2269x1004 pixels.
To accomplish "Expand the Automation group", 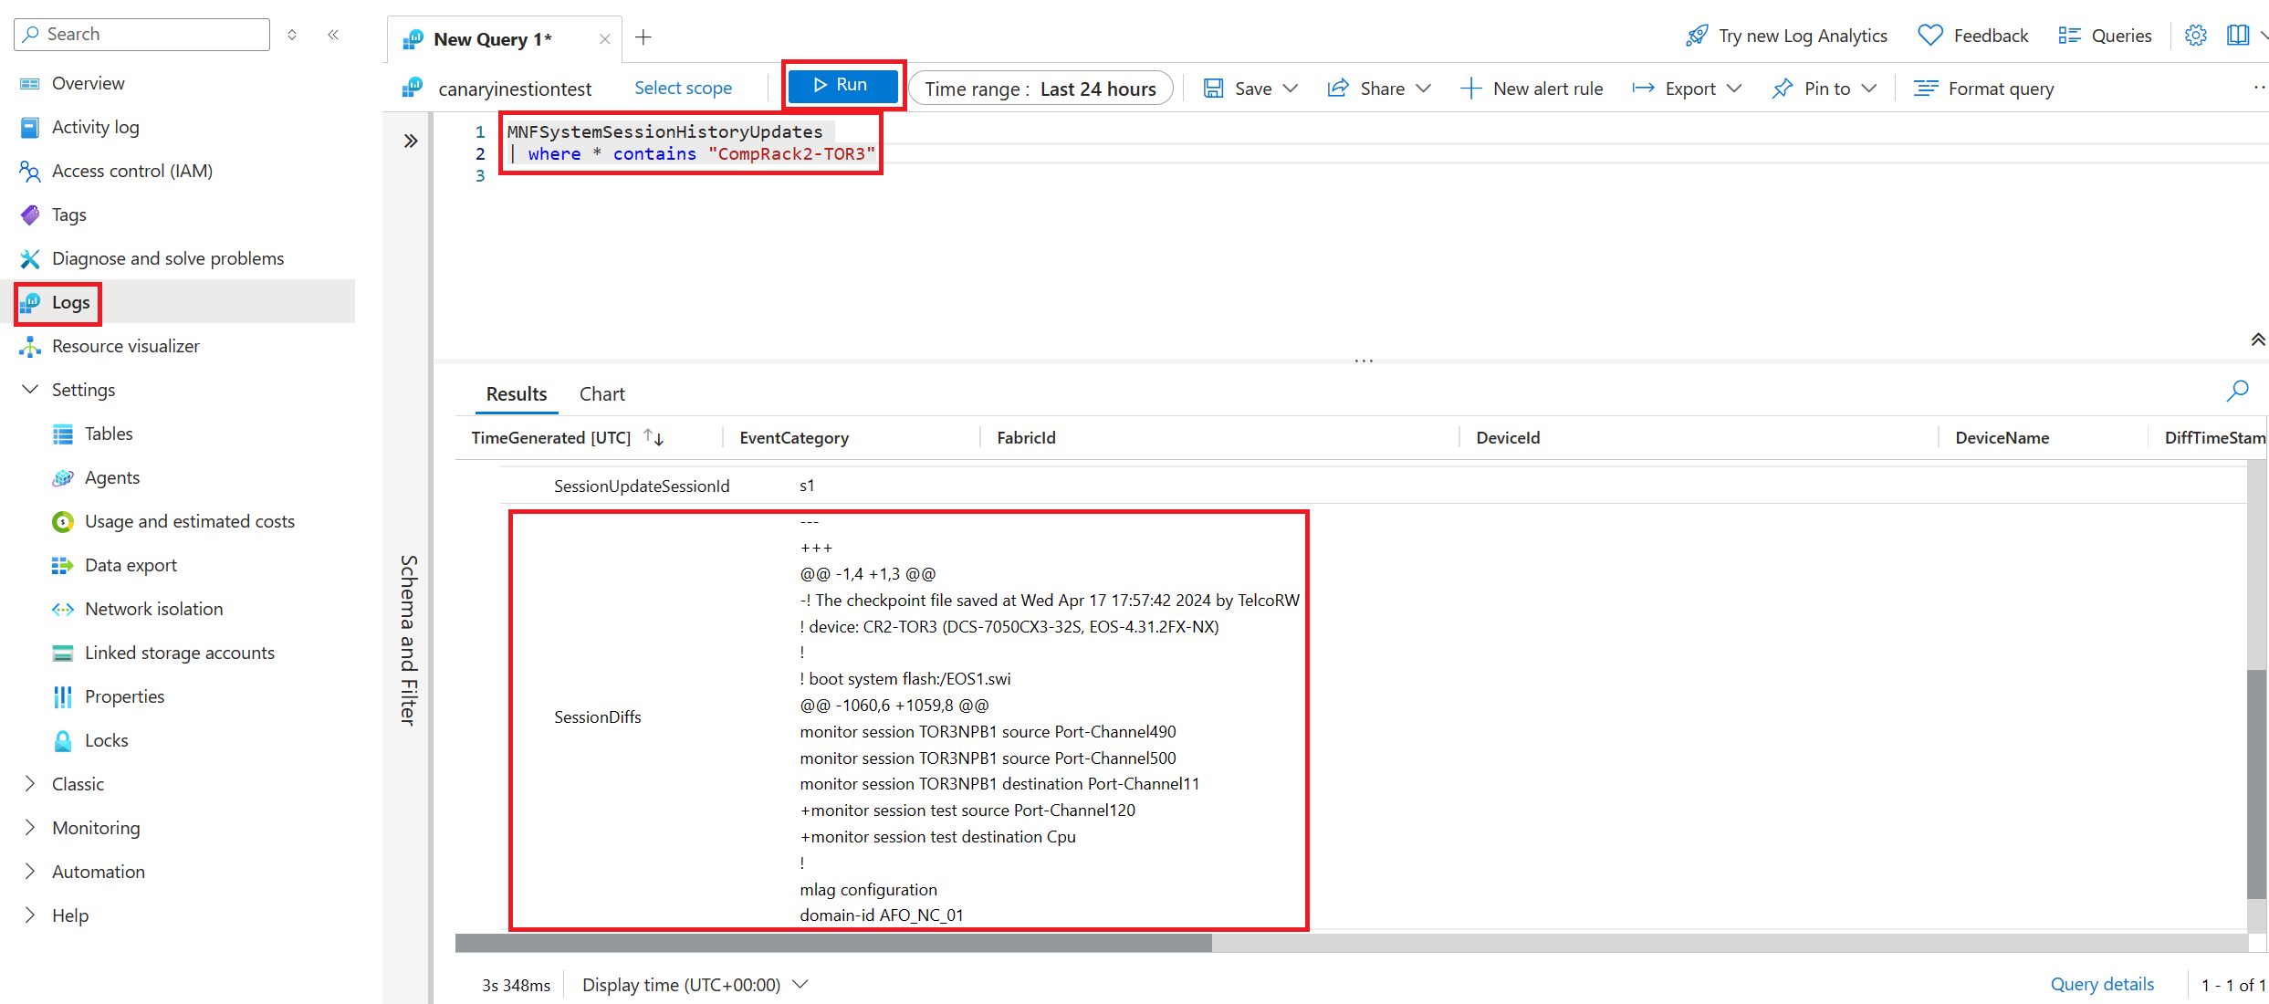I will click(30, 872).
